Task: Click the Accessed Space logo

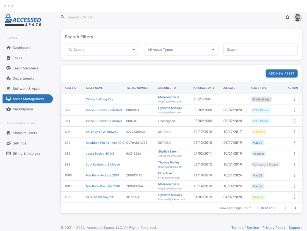Action: click(x=23, y=20)
